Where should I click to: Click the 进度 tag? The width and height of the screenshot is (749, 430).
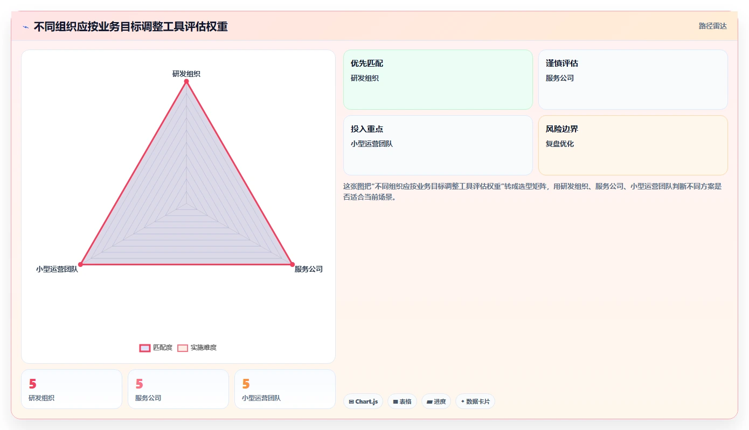(436, 401)
